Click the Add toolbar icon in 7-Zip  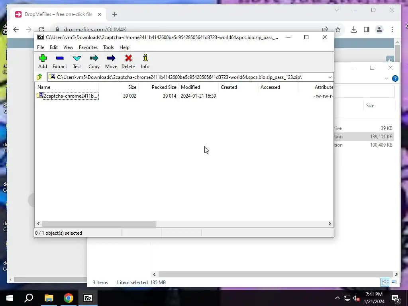pyautogui.click(x=43, y=61)
